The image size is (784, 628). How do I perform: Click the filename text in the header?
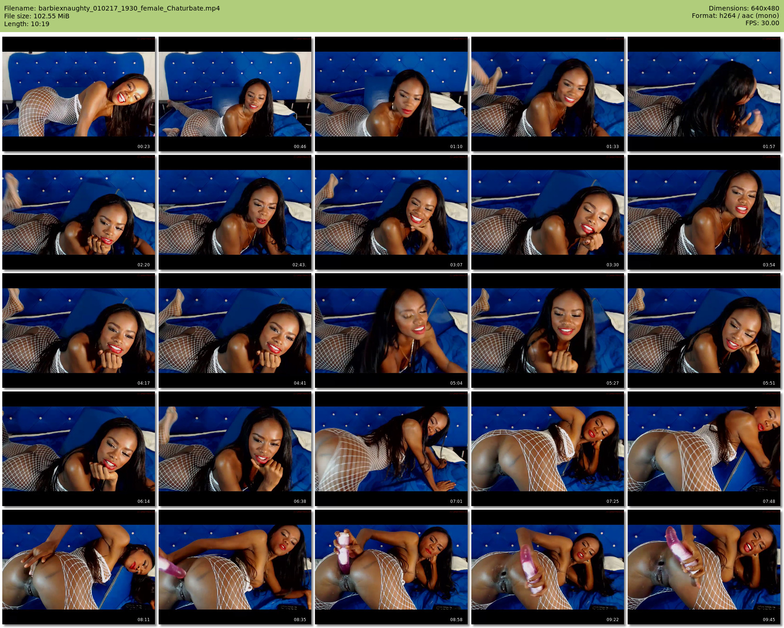tap(112, 8)
